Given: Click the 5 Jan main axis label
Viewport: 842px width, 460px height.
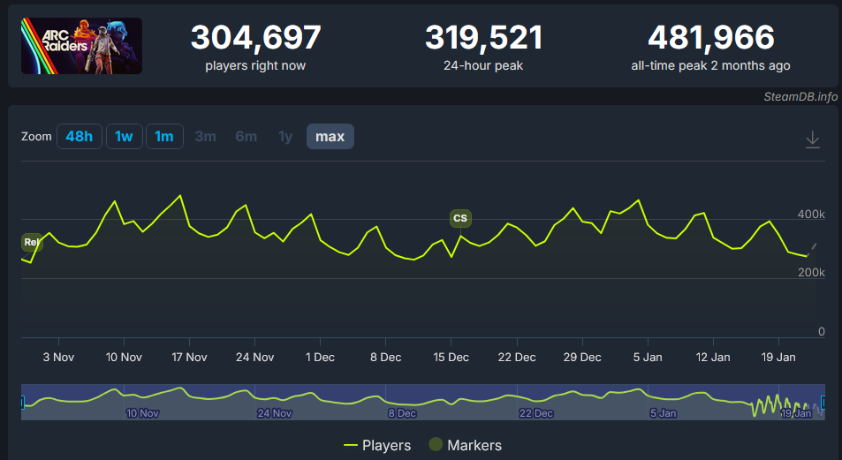Looking at the screenshot, I should (x=648, y=357).
